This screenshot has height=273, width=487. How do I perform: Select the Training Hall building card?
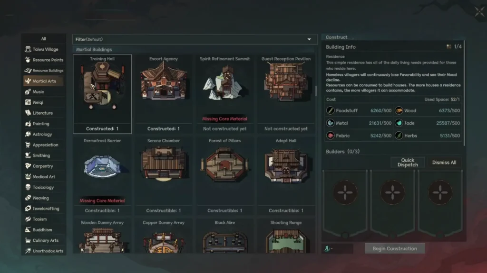102,94
